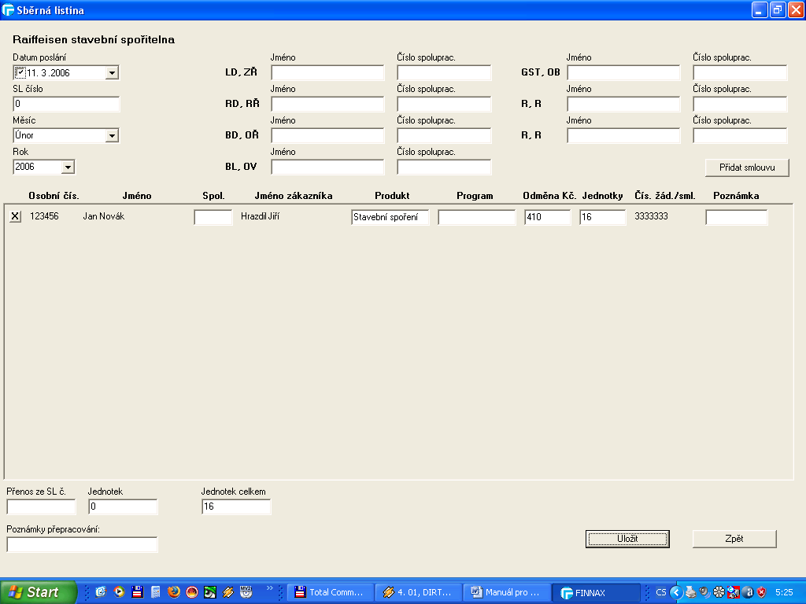
Task: Click the LD, ZŘ Číslo spoluprac. field
Action: tap(444, 72)
